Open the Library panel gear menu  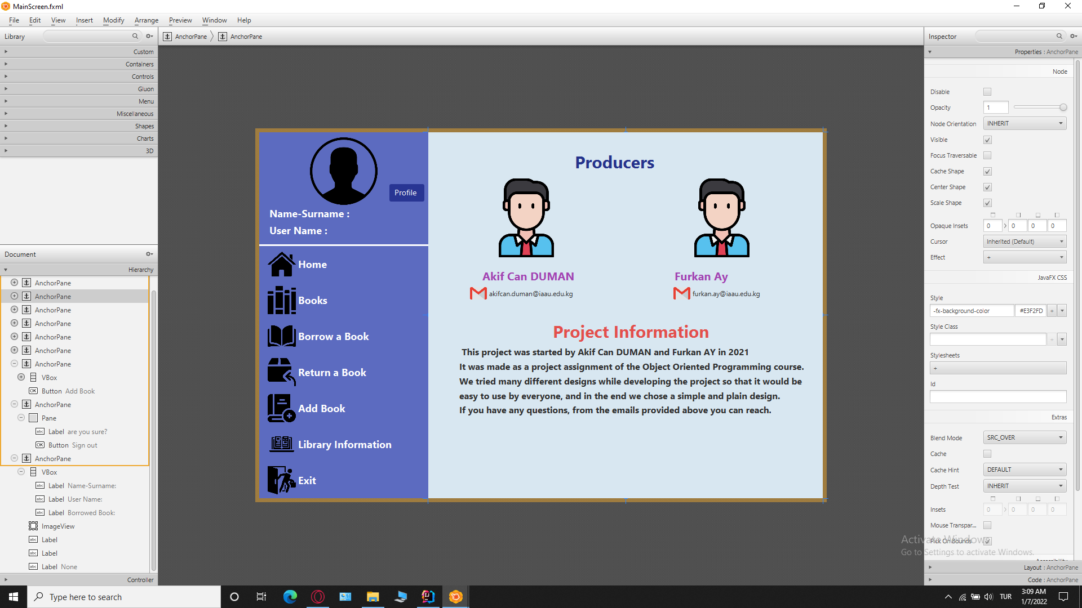pyautogui.click(x=149, y=36)
